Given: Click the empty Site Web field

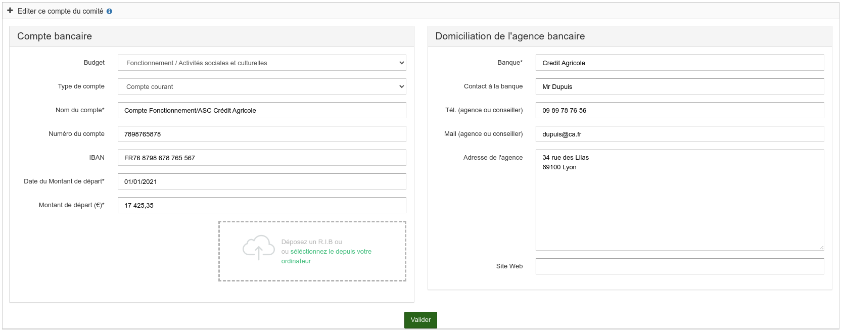Looking at the screenshot, I should click(x=679, y=266).
